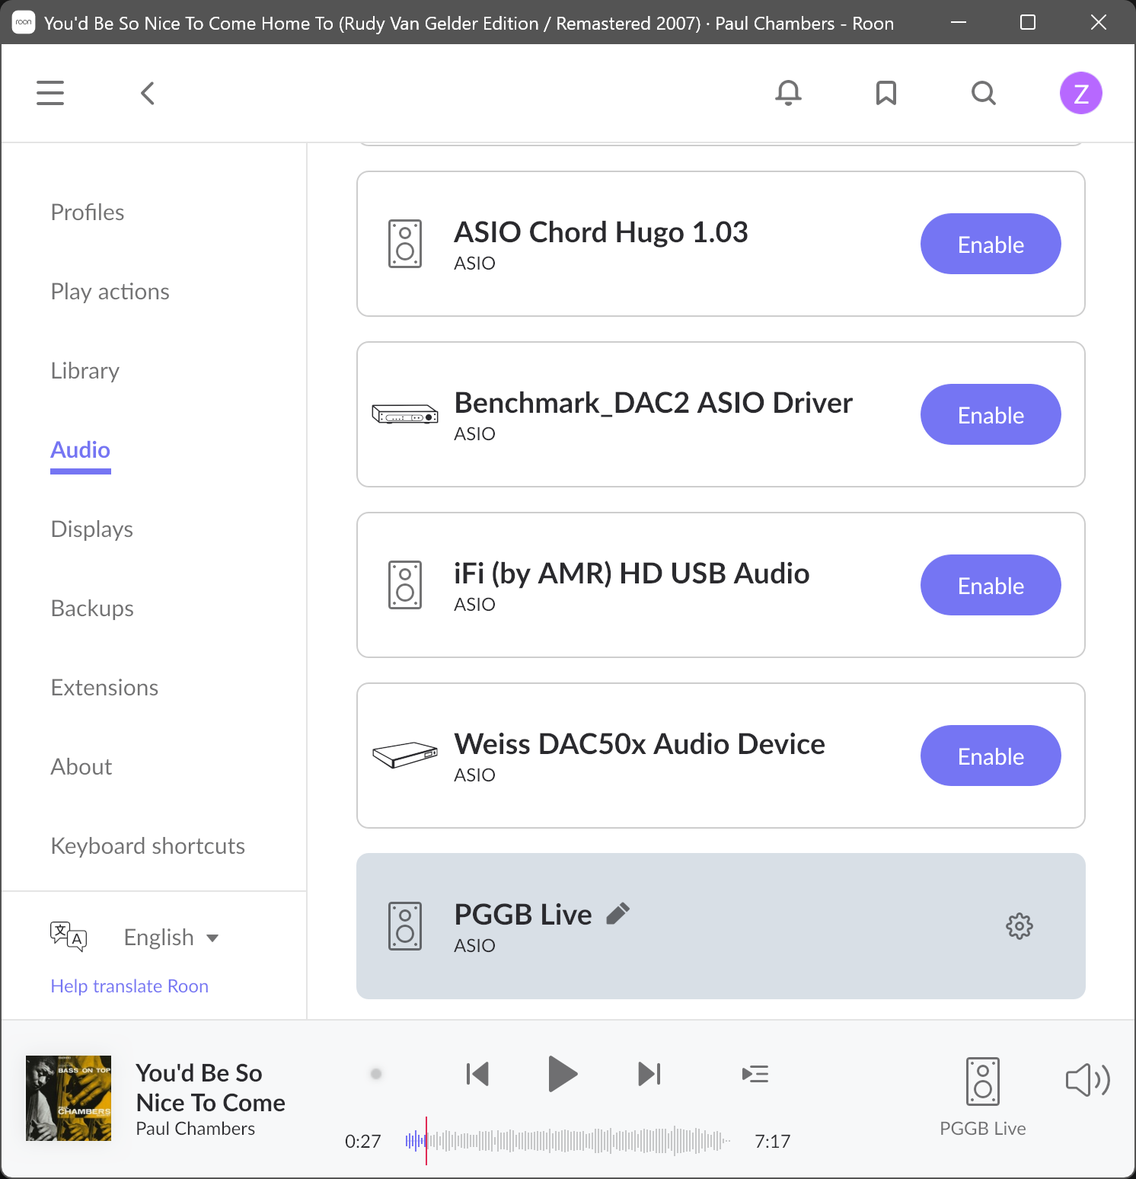Enable ASIO Chord Hugo 1.03

pyautogui.click(x=991, y=244)
